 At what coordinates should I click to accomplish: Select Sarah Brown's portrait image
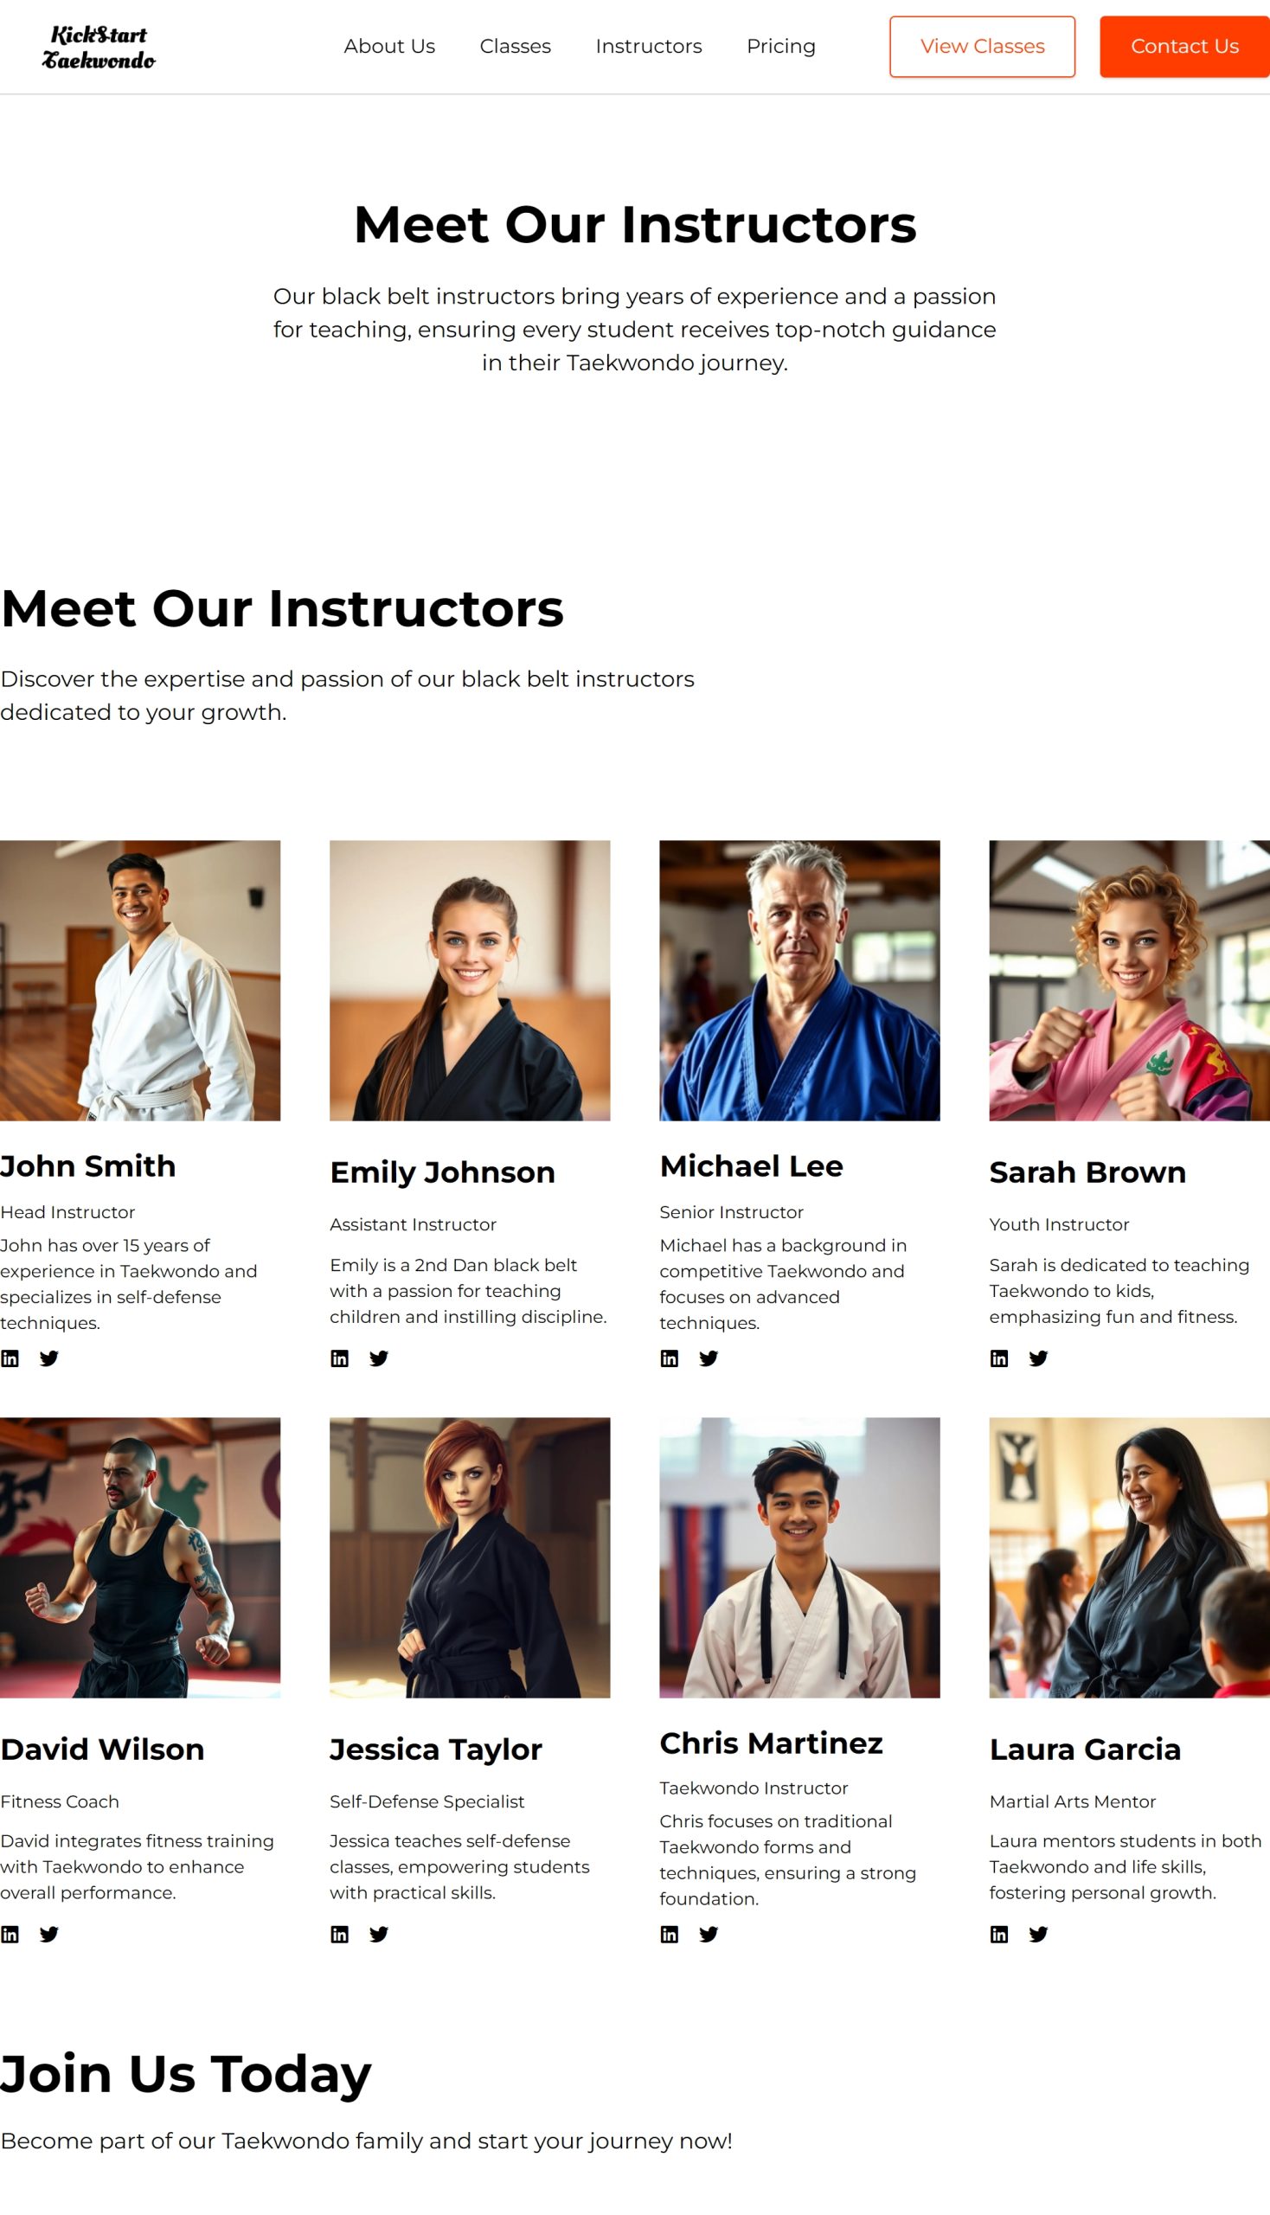1129,980
